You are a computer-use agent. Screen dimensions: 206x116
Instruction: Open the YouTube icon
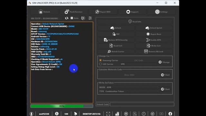pyautogui.click(x=161, y=114)
